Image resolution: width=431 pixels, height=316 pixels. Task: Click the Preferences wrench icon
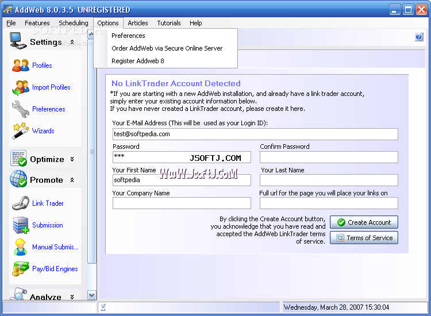(21, 109)
